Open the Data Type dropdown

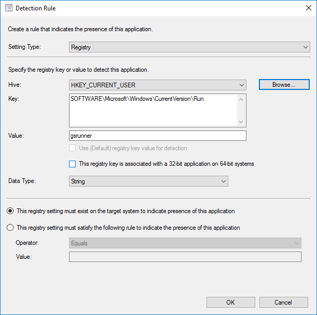click(x=148, y=181)
